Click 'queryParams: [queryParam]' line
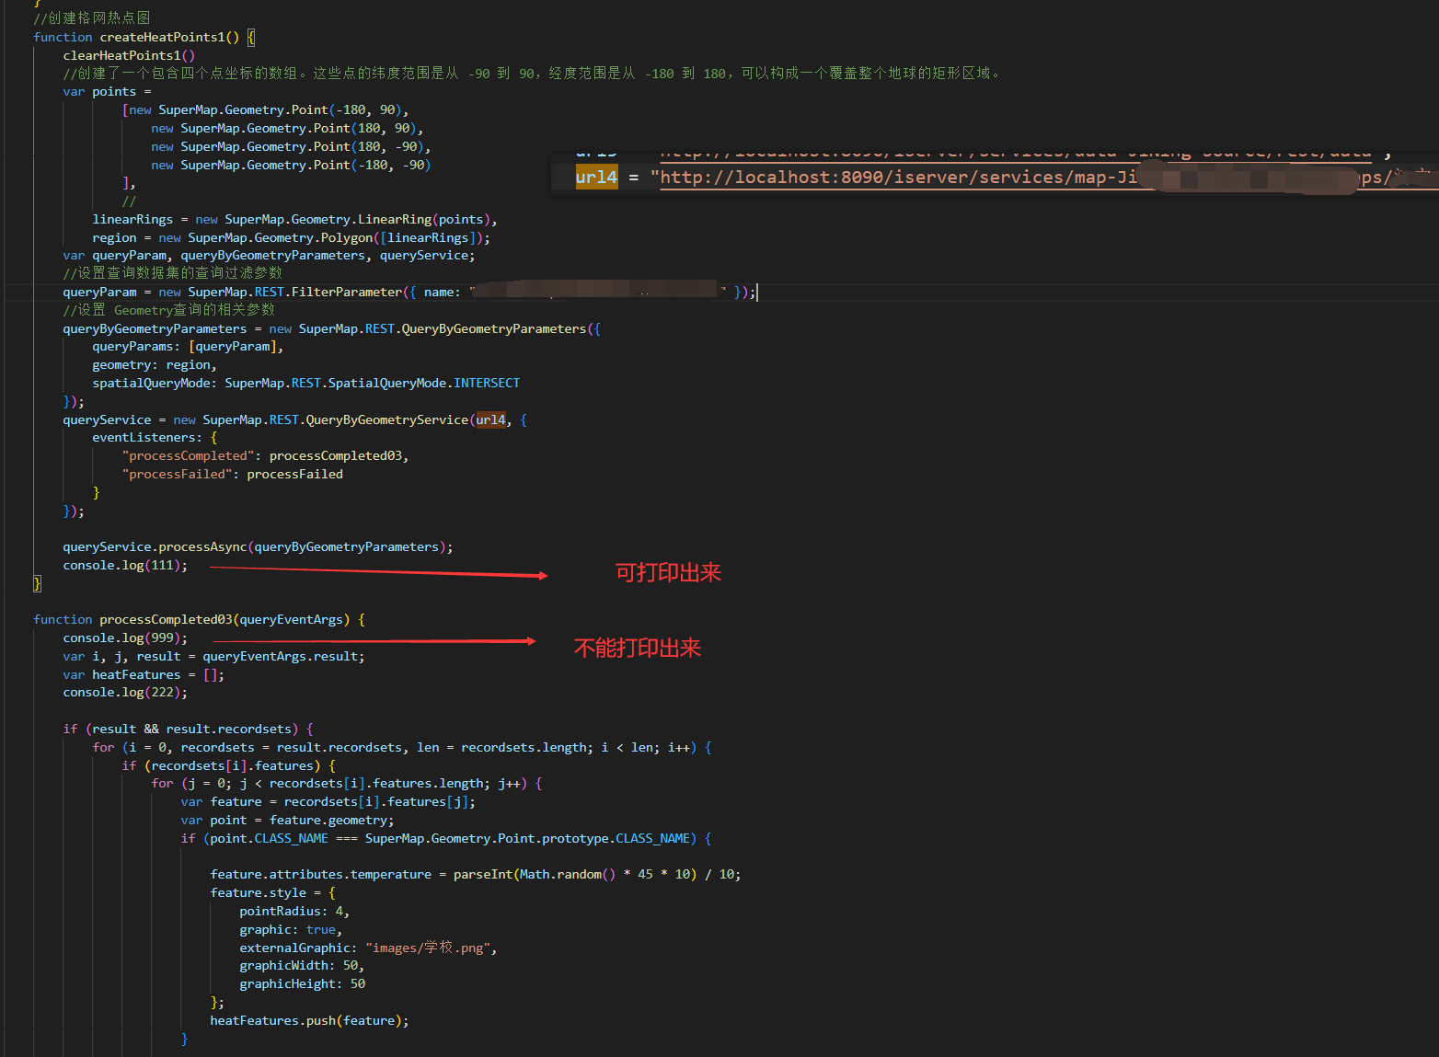Screen dimensions: 1439x1057 [188, 346]
